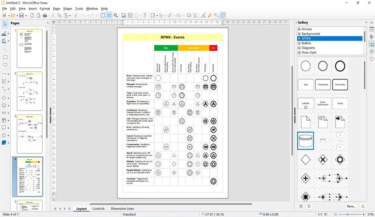The height and width of the screenshot is (217, 375).
Task: Expand the Callouts shapes dropdown
Action: (x=9, y=128)
